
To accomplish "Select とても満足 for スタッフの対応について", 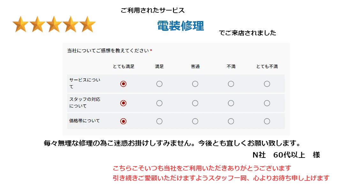I will pyautogui.click(x=124, y=103).
